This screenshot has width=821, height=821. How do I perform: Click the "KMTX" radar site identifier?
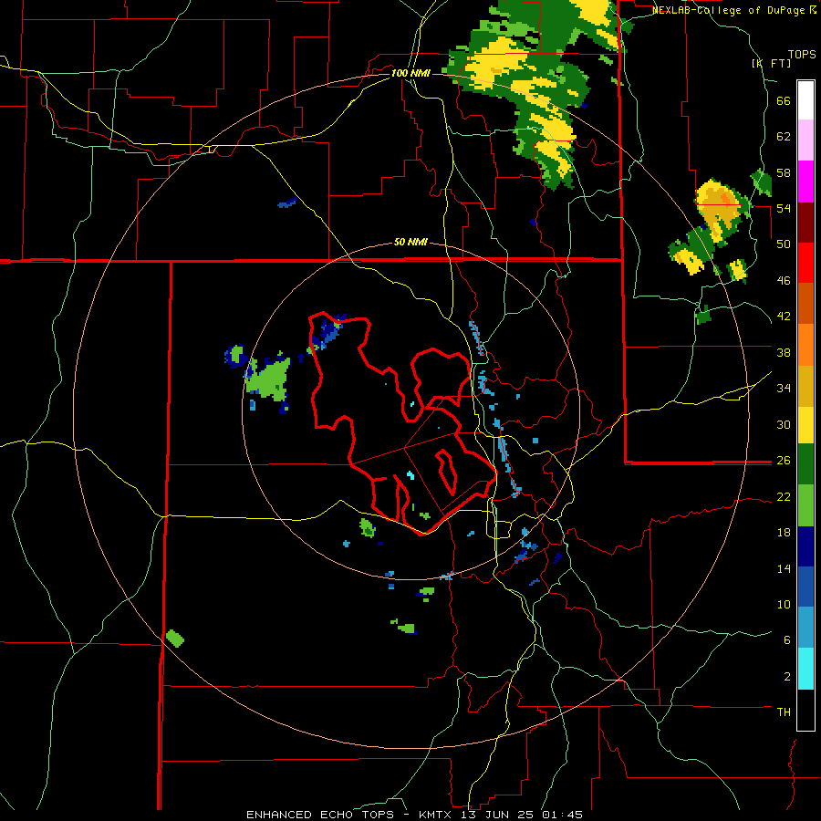point(434,815)
